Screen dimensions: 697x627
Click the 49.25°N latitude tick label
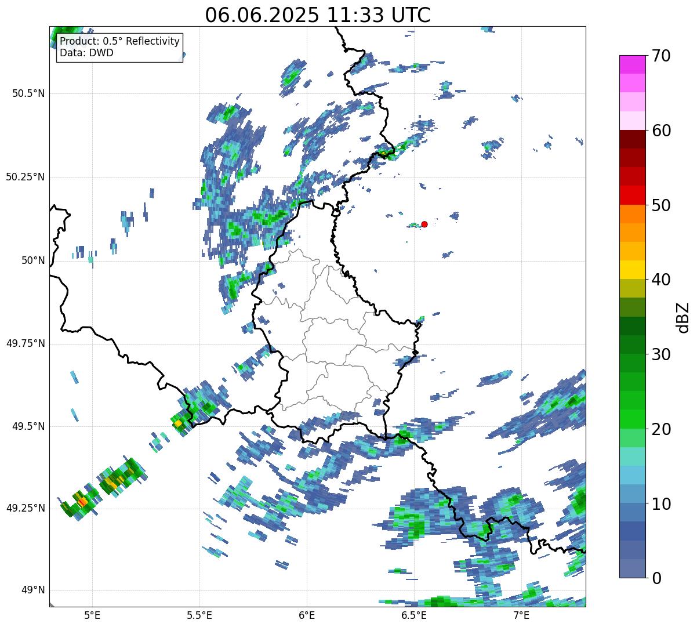click(x=25, y=508)
